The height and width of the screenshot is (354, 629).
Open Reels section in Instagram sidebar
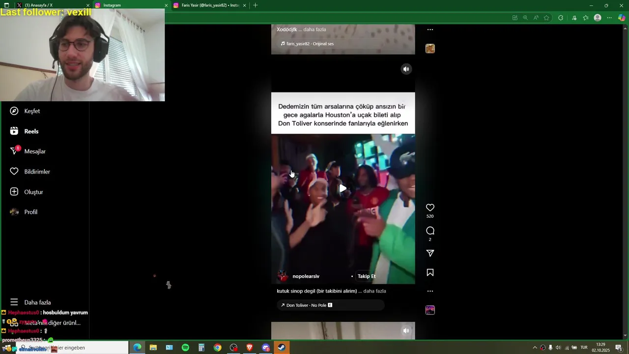(25, 131)
